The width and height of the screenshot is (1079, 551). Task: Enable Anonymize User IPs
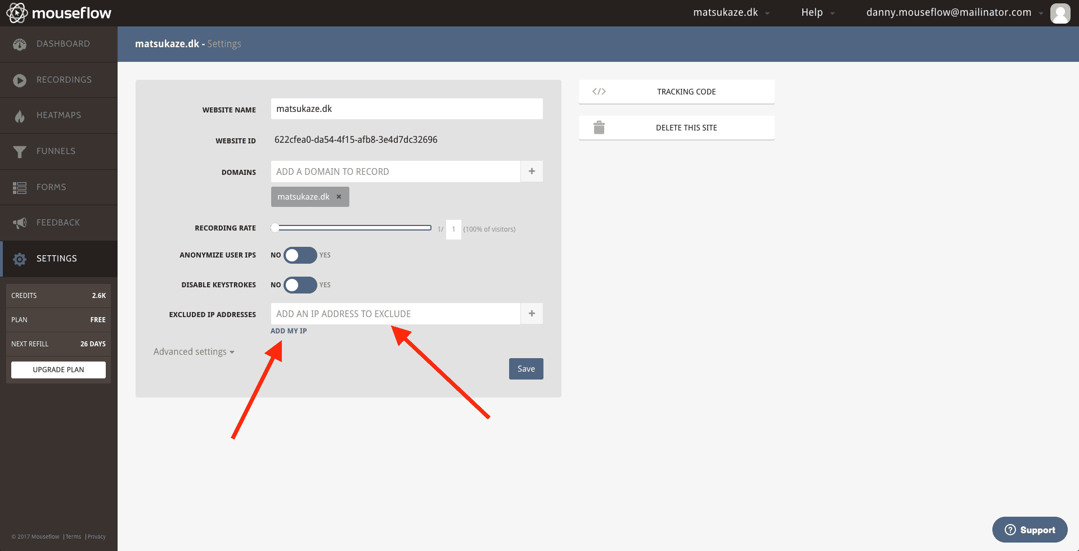[300, 255]
